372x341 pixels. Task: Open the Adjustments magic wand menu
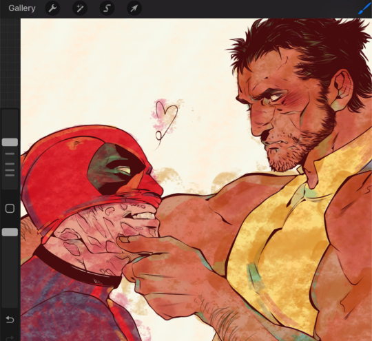(80, 8)
